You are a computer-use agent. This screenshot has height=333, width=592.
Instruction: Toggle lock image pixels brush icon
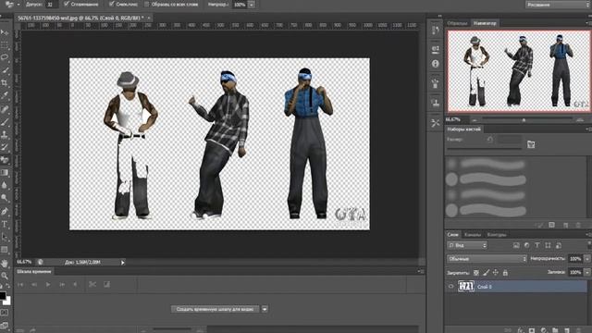[486, 273]
